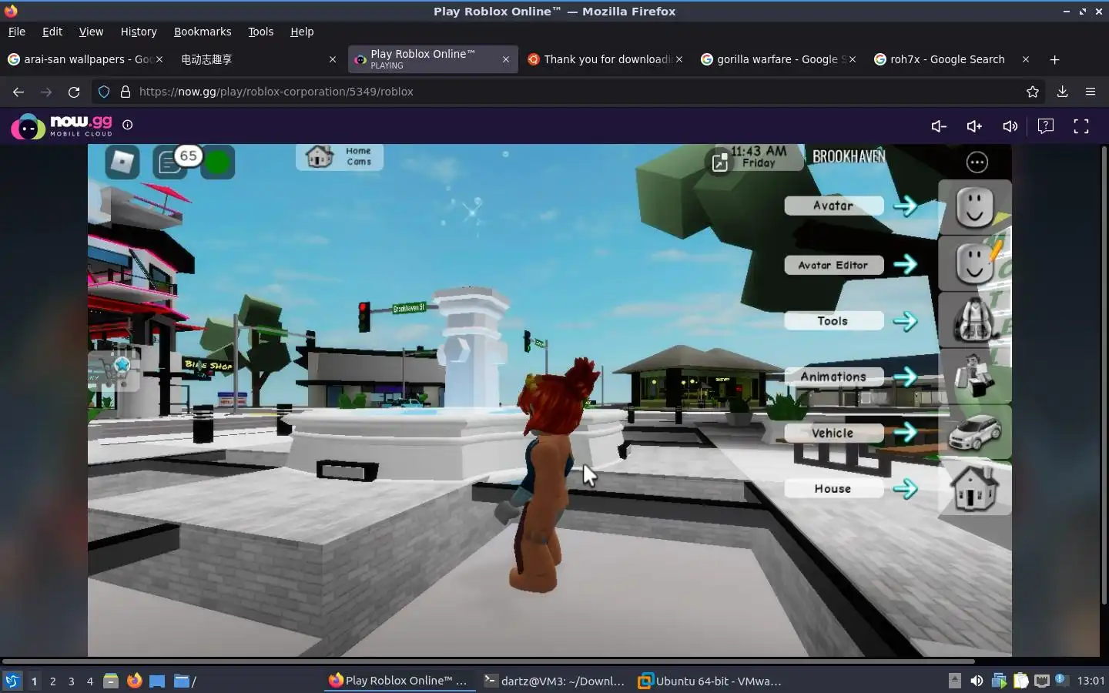Go back in Firefox
The width and height of the screenshot is (1109, 693).
(18, 92)
